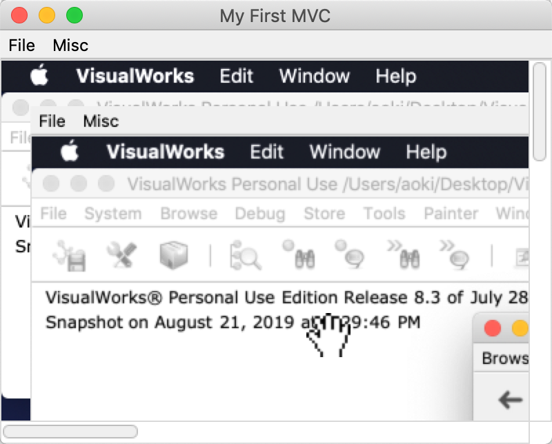Click the speech bubble icon with a circle
552x444 pixels.
click(x=350, y=254)
